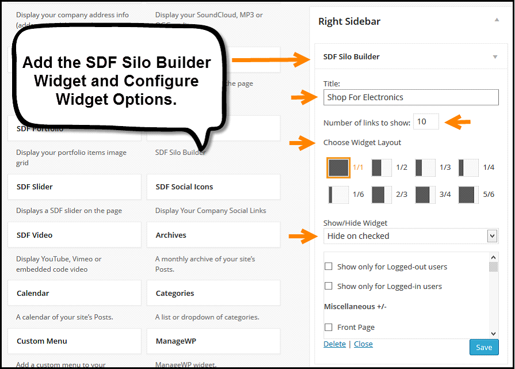Select the 1/4 widget layout icon

tap(468, 168)
